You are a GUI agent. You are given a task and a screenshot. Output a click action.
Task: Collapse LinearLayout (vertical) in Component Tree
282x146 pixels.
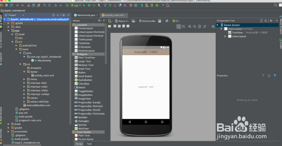[221, 29]
